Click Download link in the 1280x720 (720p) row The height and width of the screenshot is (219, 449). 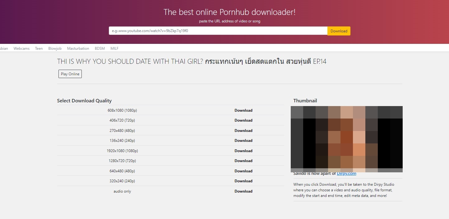pyautogui.click(x=243, y=161)
